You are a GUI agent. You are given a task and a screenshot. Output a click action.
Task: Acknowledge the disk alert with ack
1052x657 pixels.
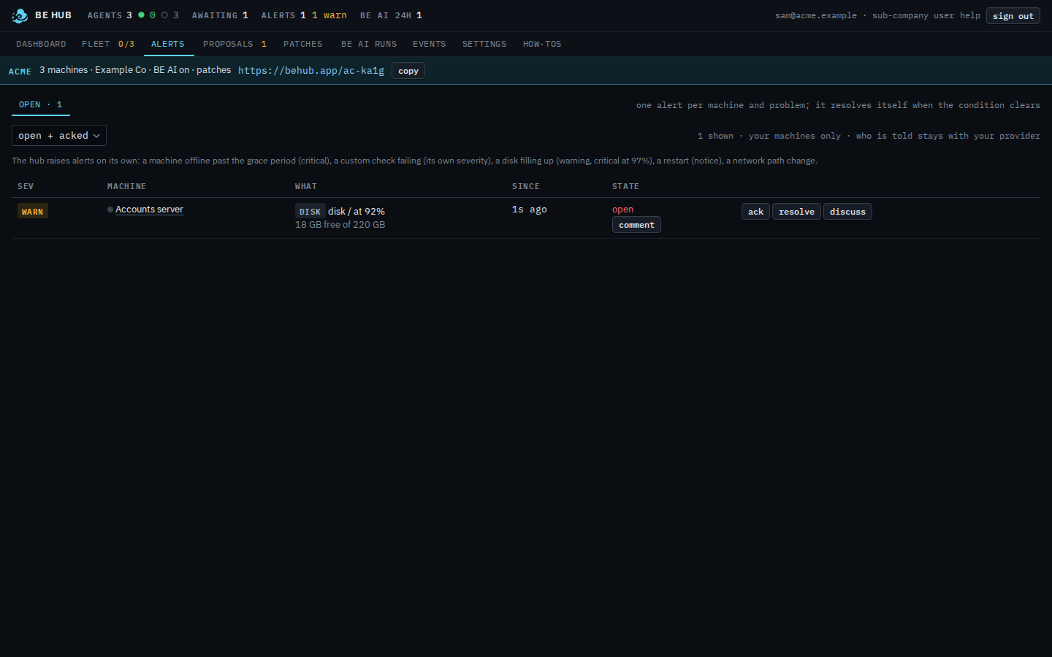[755, 212]
